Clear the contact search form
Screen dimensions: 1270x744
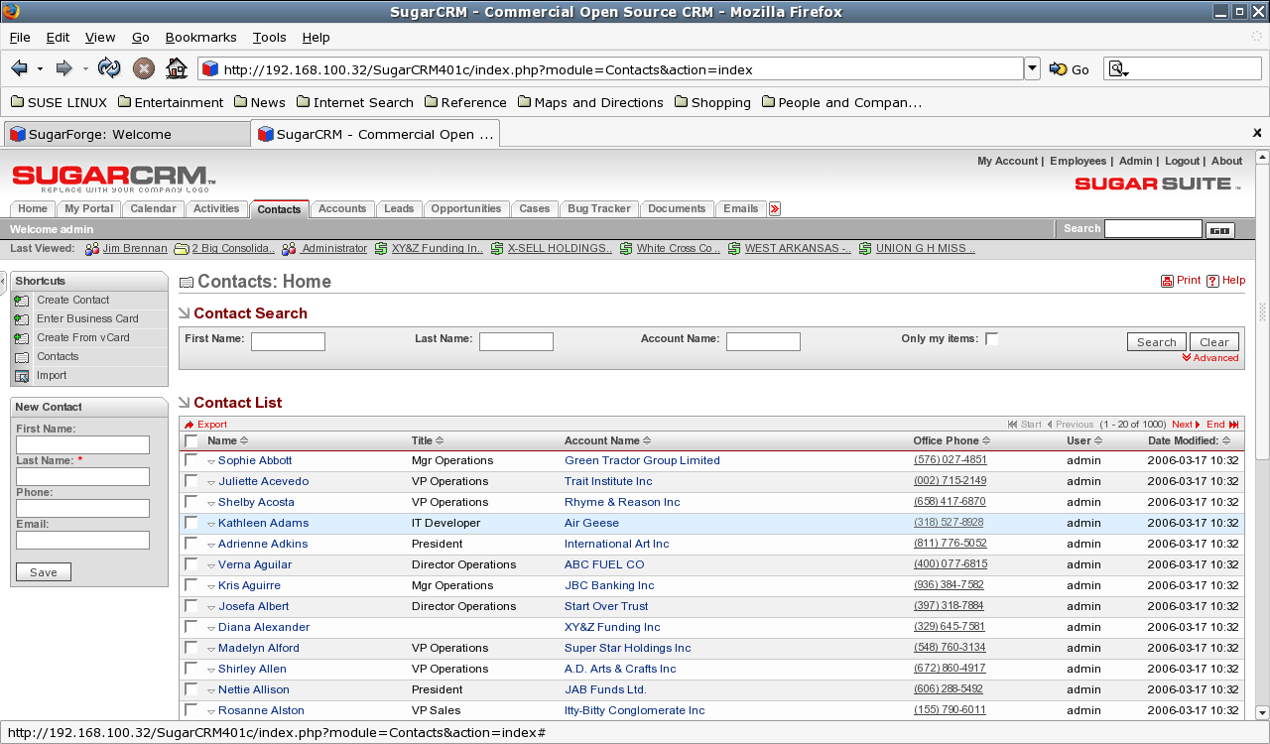pos(1213,340)
